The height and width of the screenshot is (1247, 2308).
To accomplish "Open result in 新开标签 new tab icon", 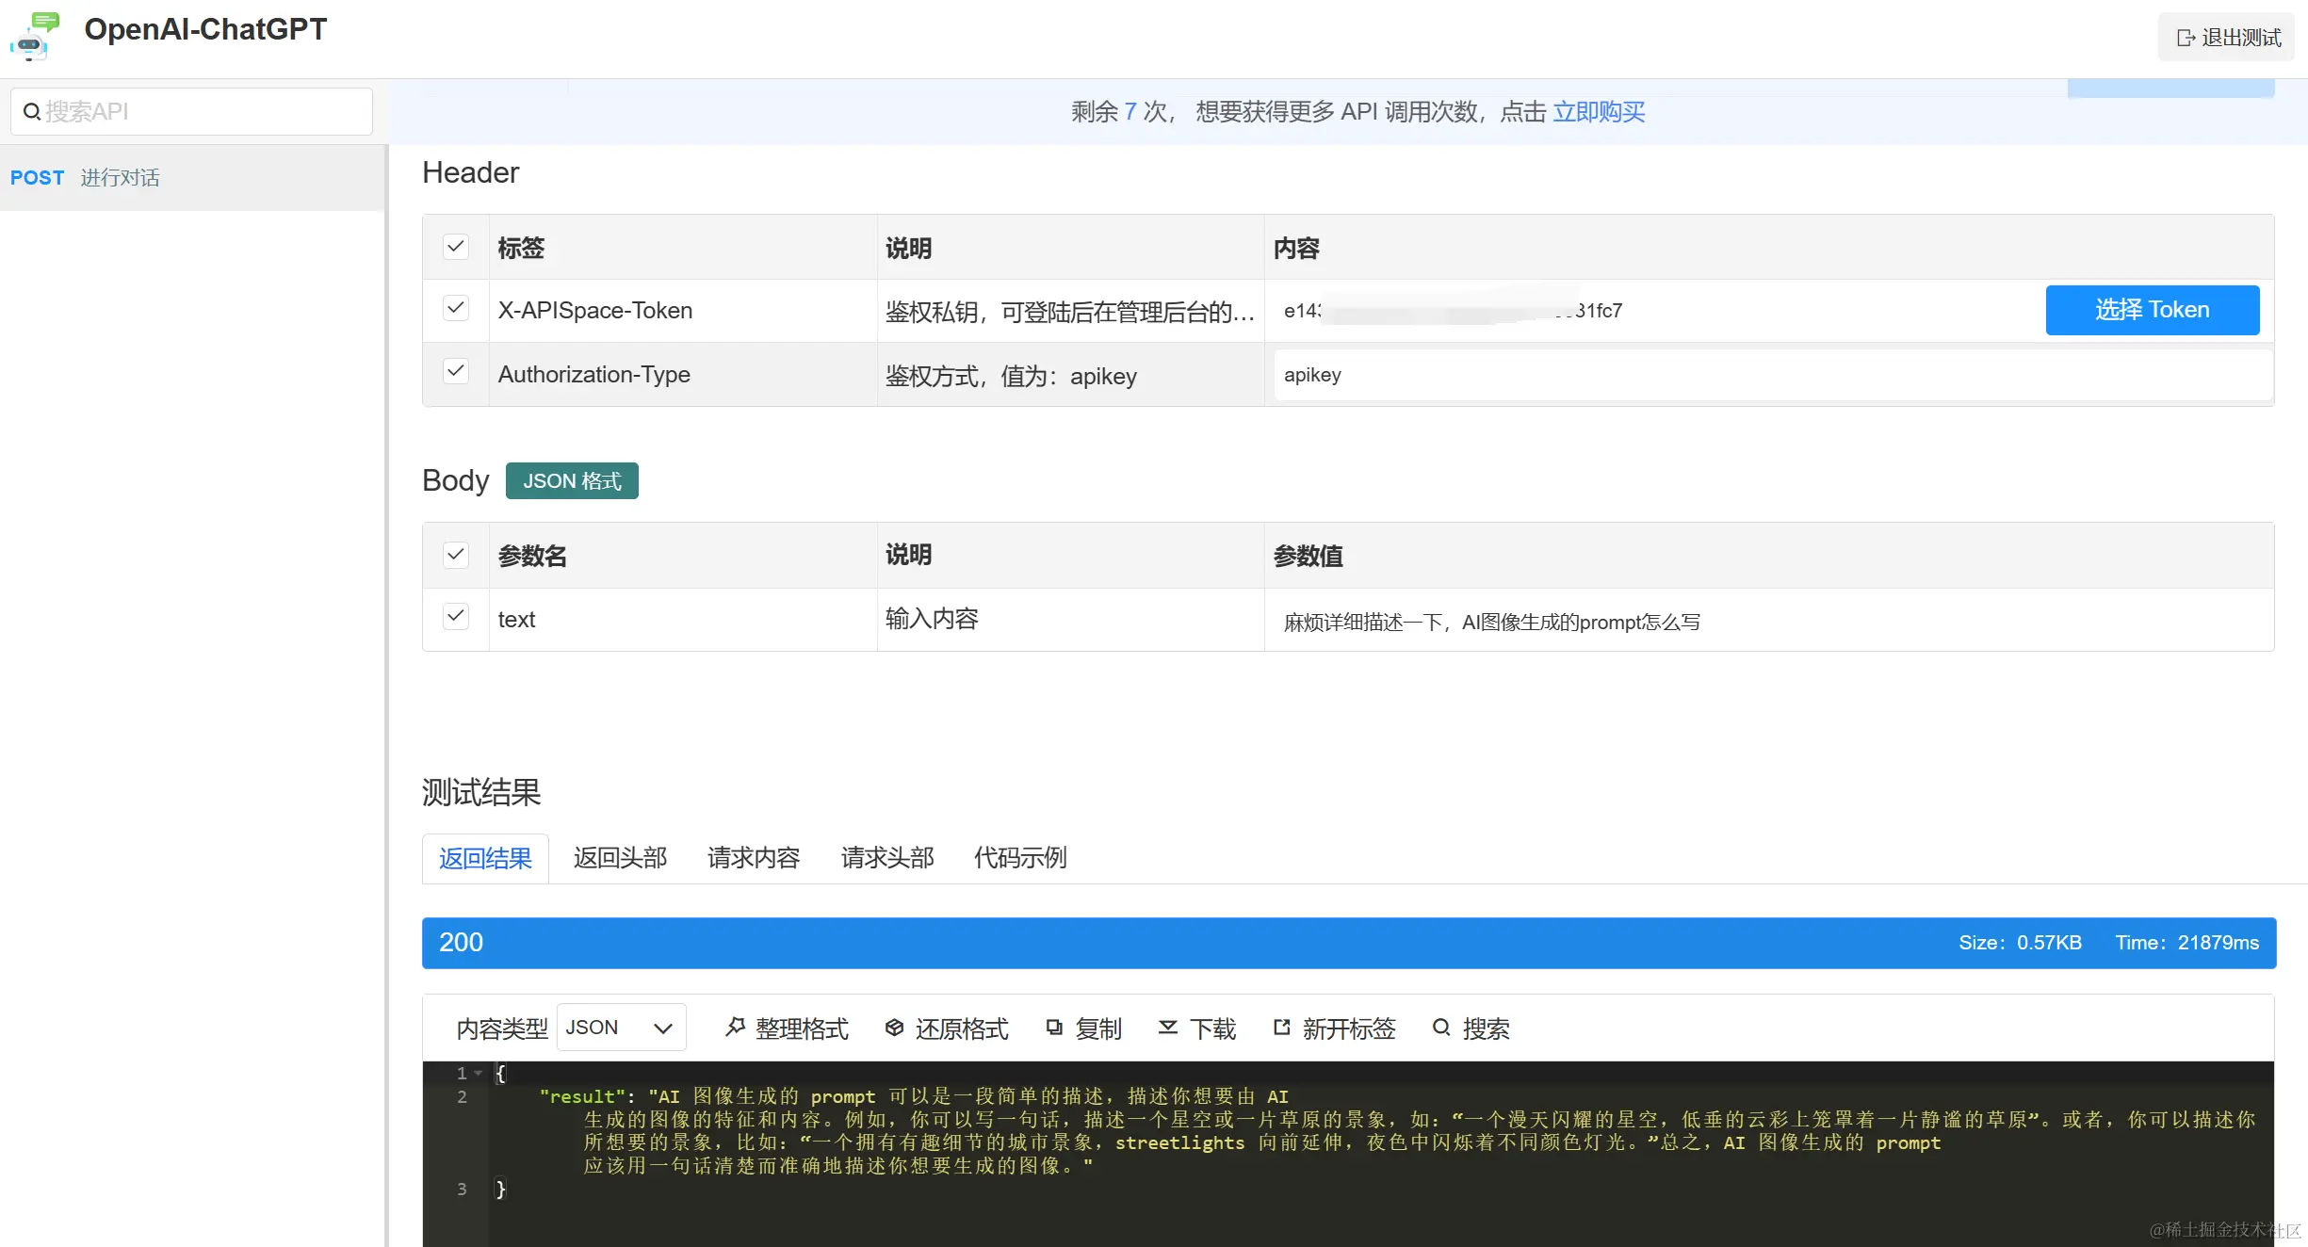I will pyautogui.click(x=1282, y=1028).
